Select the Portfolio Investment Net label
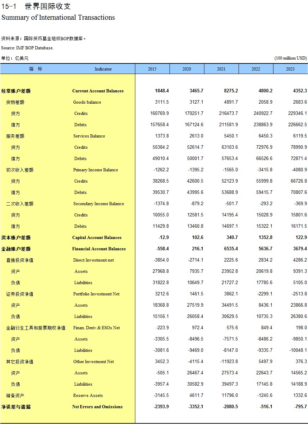Viewport: 308px width, 435px height. pos(96,294)
